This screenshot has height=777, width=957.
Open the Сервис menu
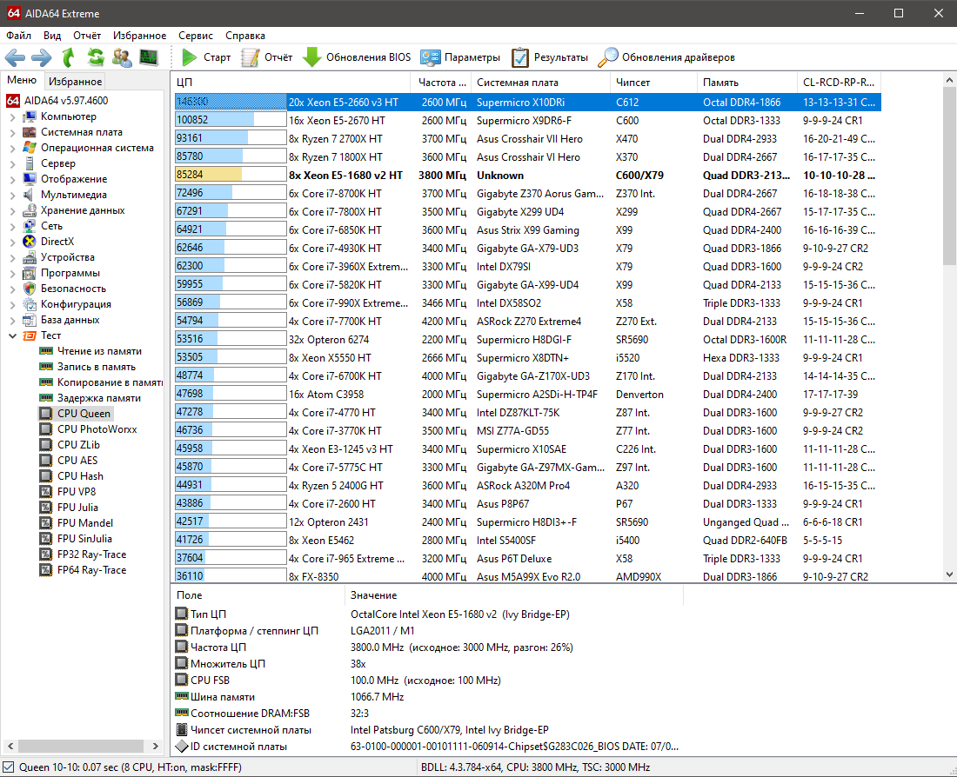point(195,36)
